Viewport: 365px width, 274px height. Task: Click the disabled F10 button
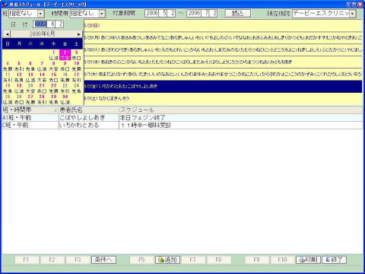pos(282,260)
